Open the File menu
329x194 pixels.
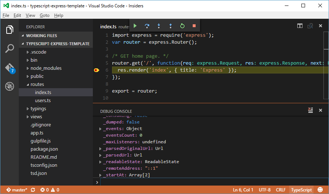click(6, 15)
